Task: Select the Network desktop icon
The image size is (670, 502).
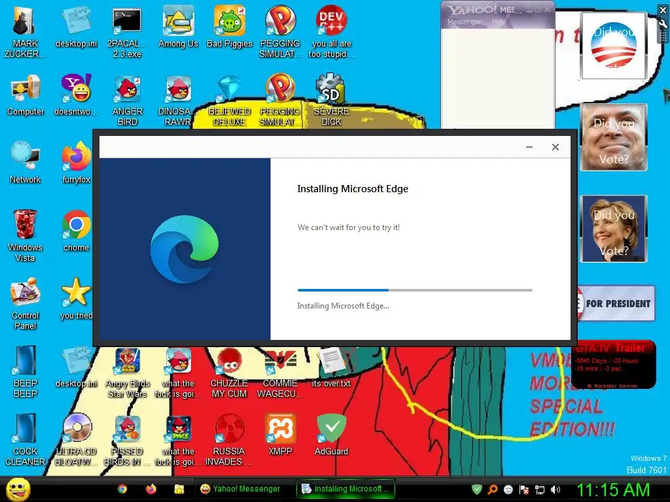Action: point(26,163)
